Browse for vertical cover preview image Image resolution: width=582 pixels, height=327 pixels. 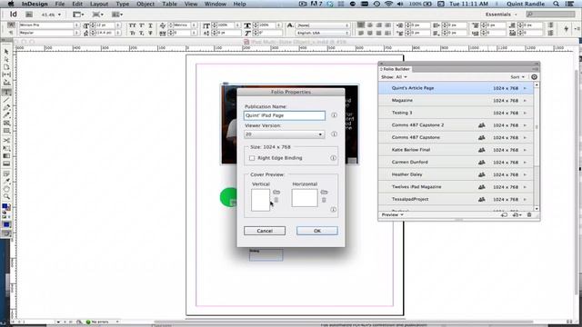pyautogui.click(x=276, y=192)
